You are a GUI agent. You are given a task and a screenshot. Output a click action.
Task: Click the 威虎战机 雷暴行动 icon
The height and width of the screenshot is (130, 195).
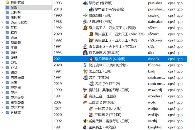[85, 121]
